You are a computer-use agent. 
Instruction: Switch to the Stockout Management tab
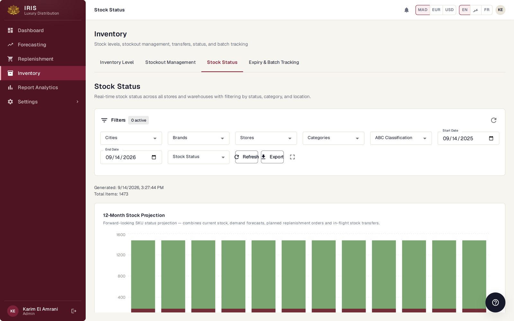170,62
